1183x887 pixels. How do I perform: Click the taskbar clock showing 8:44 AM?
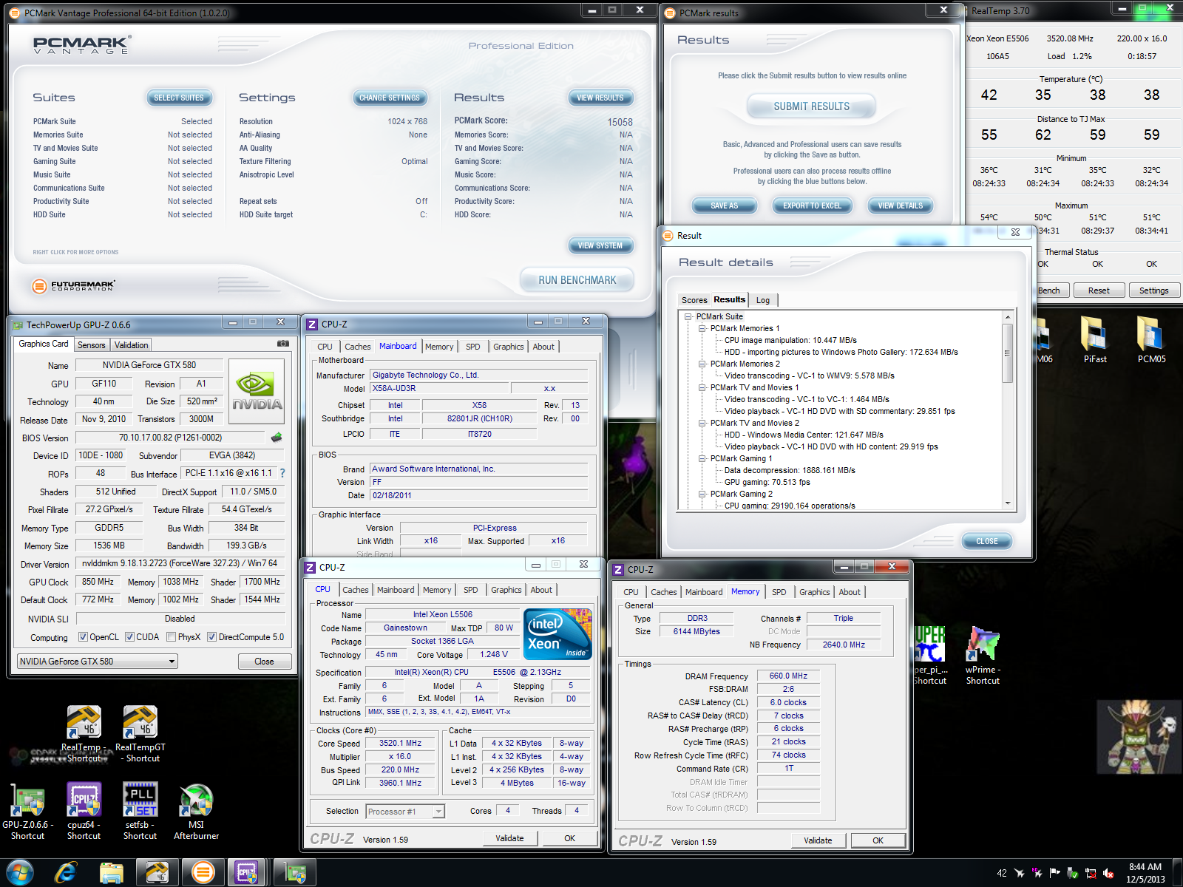1145,873
